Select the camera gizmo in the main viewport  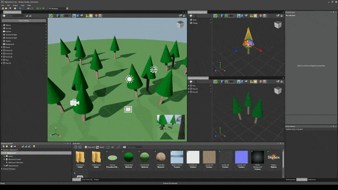74,103
